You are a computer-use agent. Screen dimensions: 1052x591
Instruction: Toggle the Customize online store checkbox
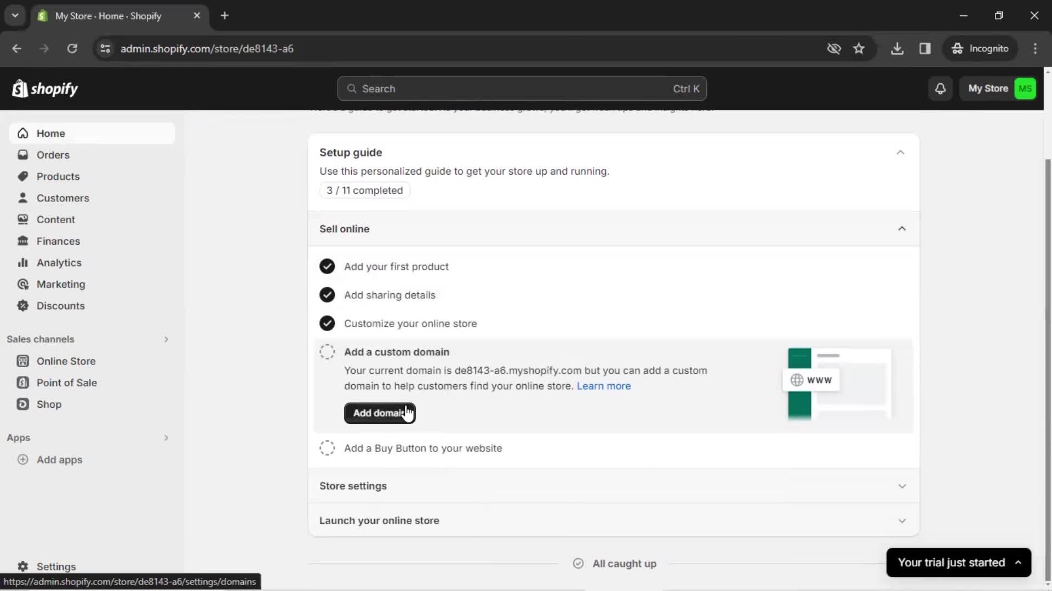pos(327,323)
